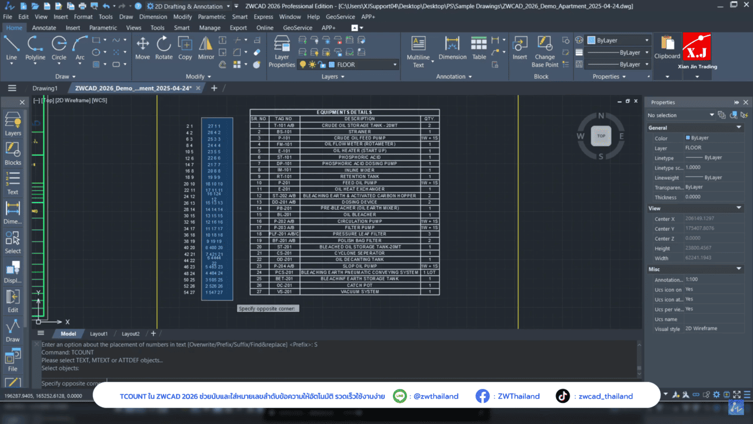The image size is (753, 424).
Task: Expand the No selection dropdown in Properties
Action: click(711, 115)
